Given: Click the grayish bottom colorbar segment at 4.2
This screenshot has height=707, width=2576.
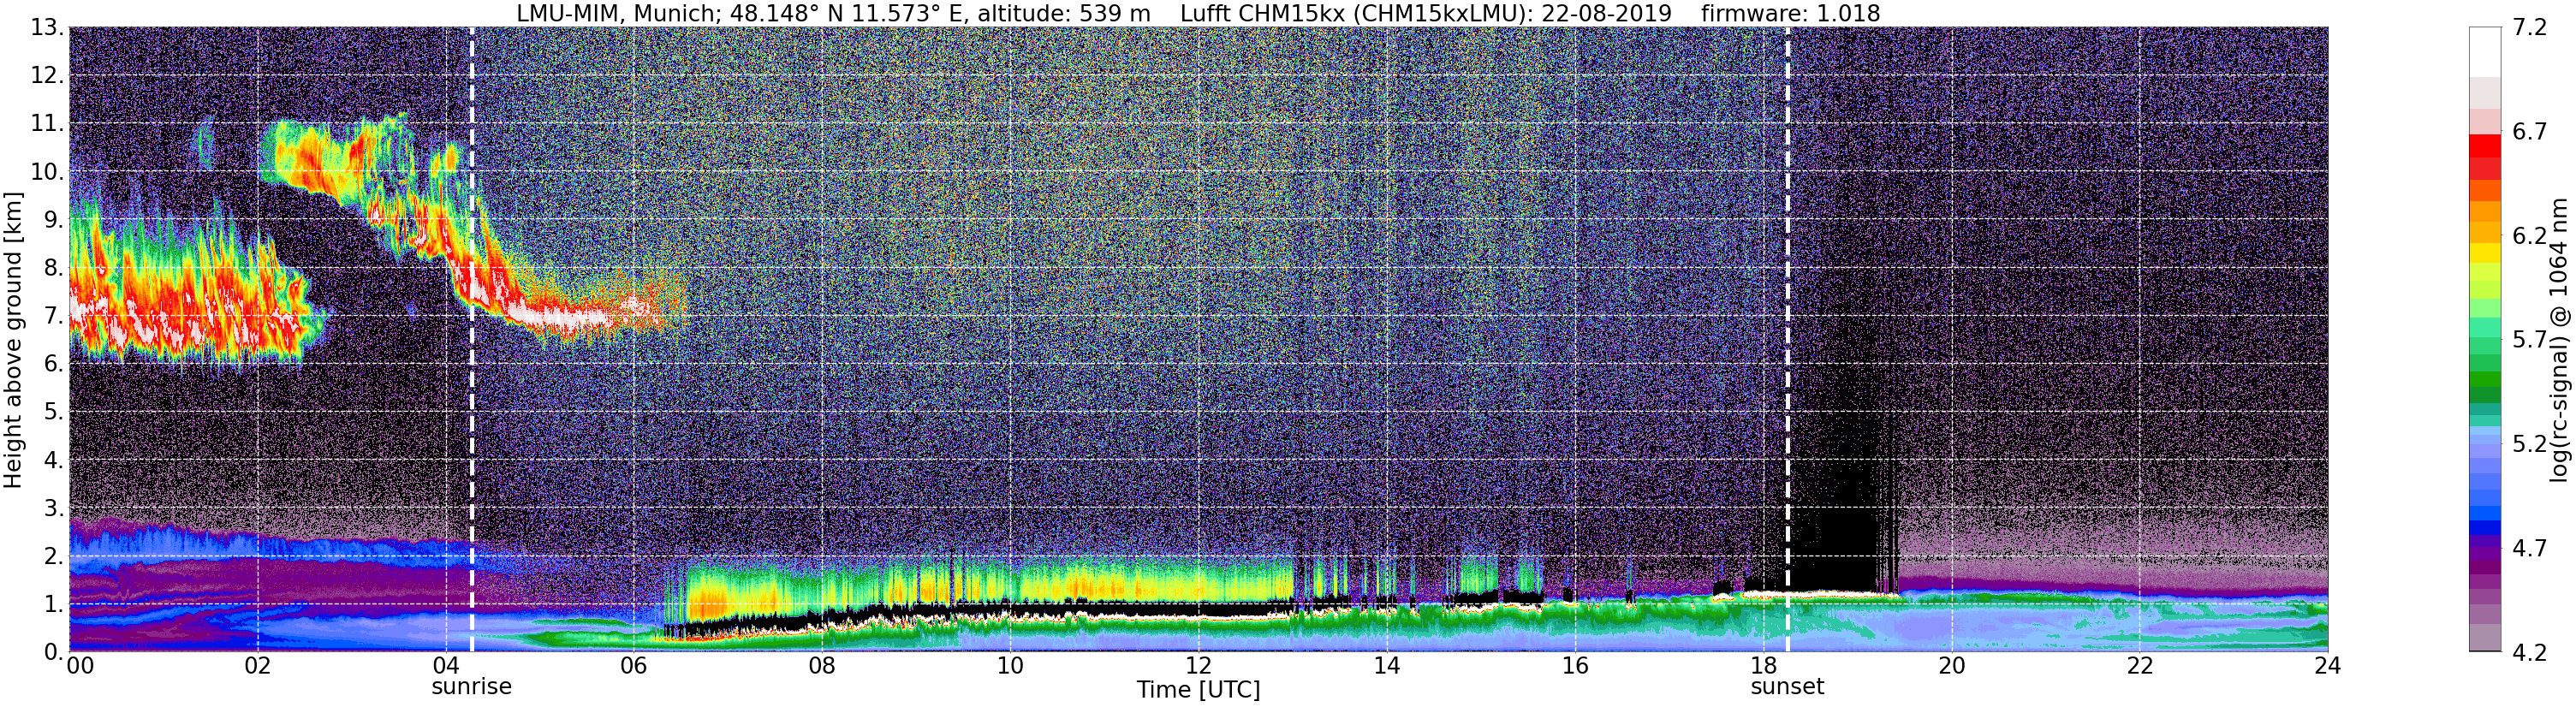Looking at the screenshot, I should [x=2485, y=638].
